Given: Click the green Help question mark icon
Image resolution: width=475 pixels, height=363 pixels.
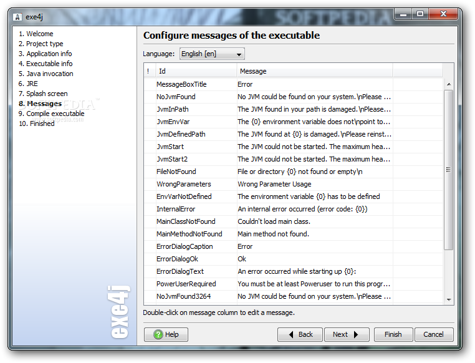Looking at the screenshot, I should 158,334.
